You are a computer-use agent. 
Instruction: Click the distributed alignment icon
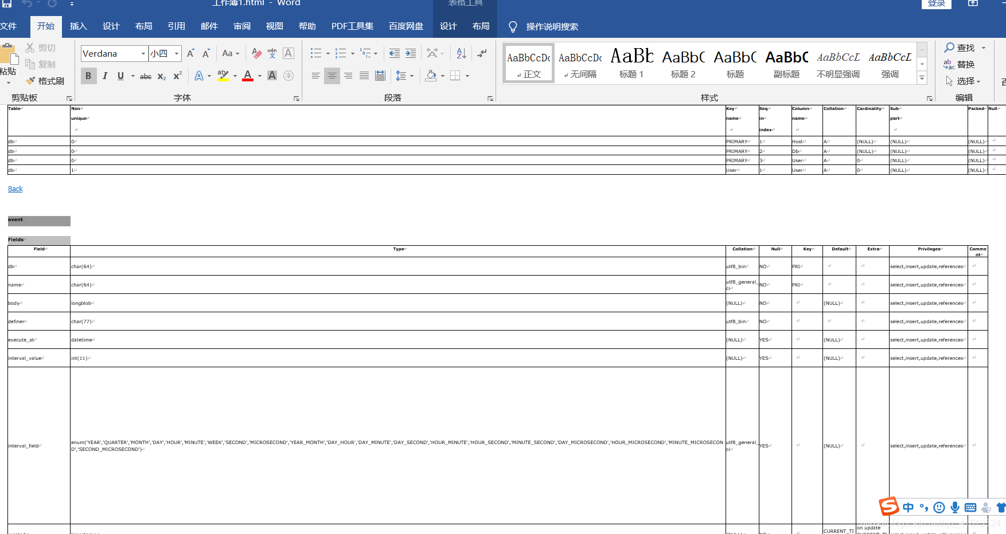tap(380, 76)
